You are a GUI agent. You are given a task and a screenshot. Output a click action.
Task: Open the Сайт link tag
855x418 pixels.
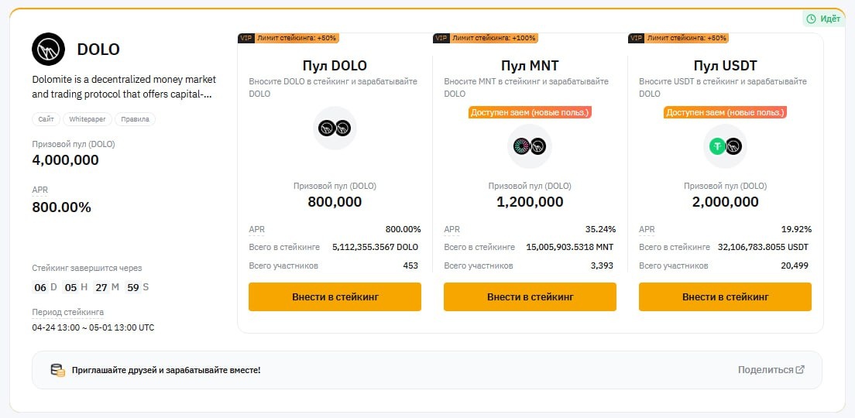(46, 119)
